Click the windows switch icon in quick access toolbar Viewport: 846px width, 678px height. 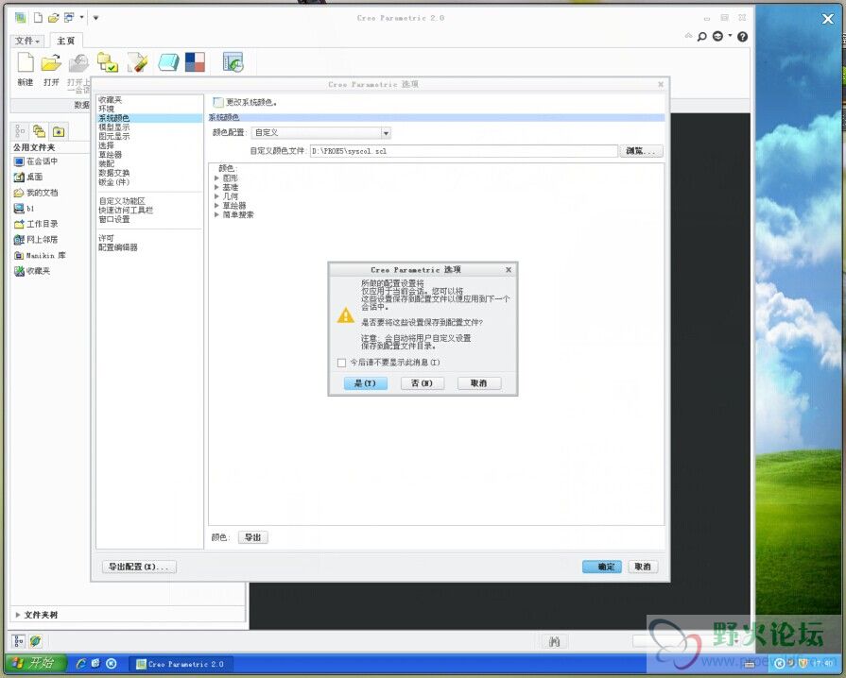(69, 18)
